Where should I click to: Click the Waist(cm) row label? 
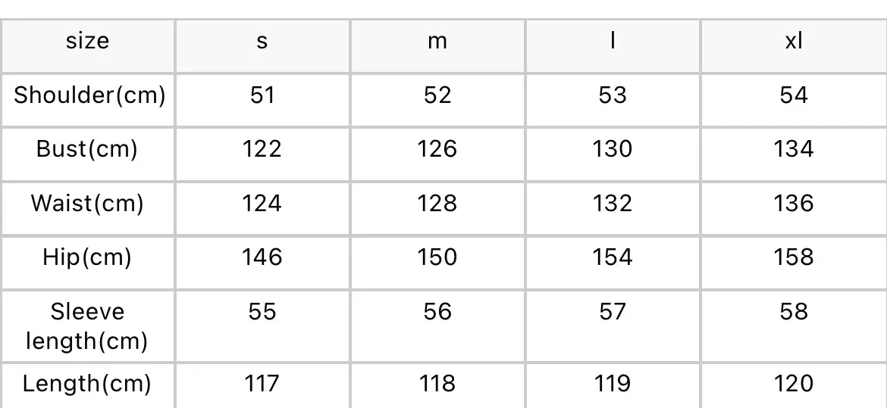[x=87, y=204]
